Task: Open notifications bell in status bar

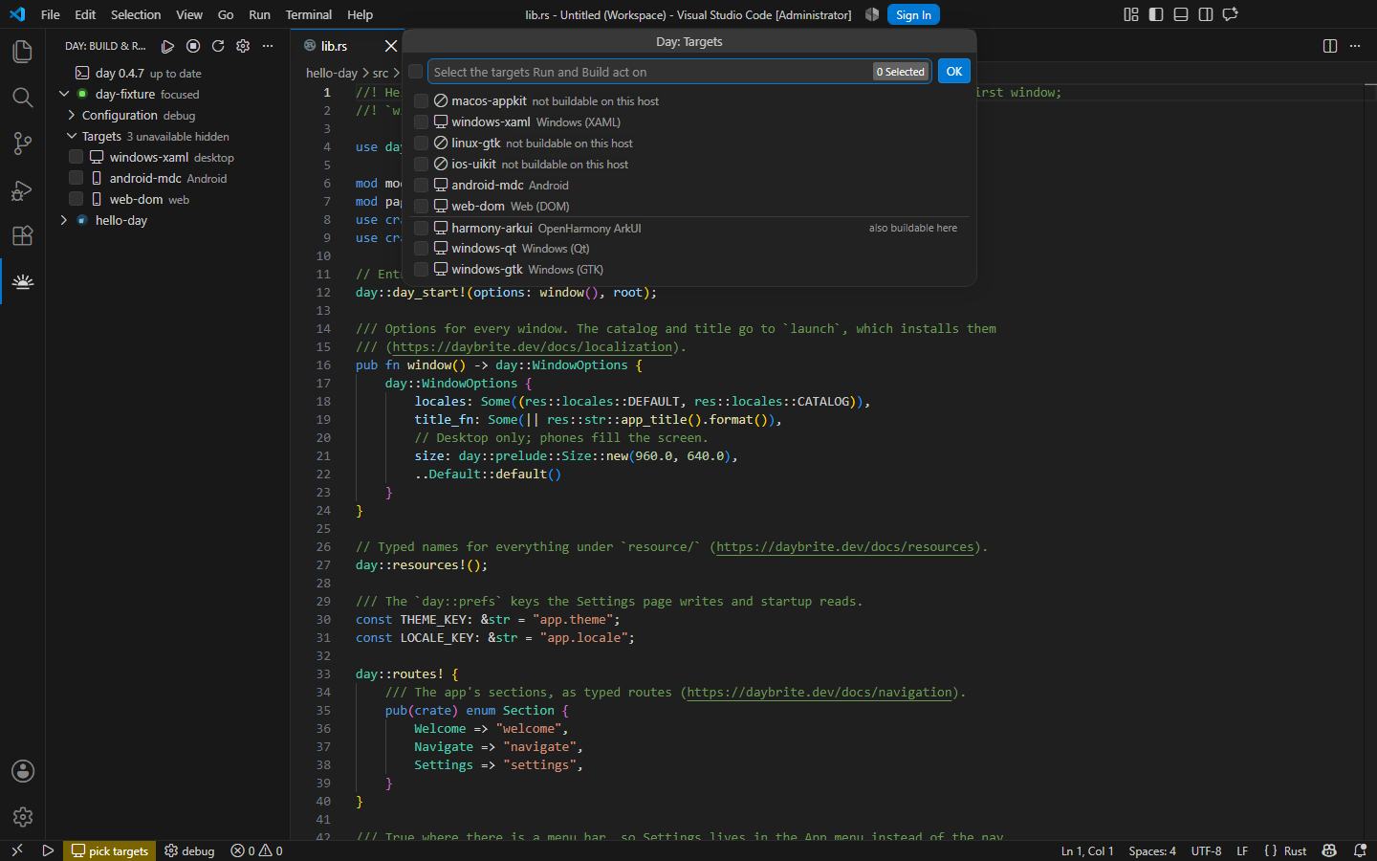Action: tap(1360, 850)
